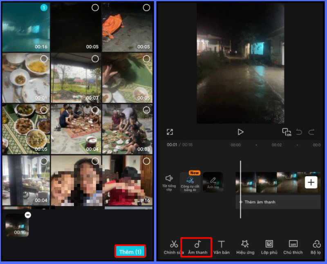This screenshot has height=264, width=327.
Task: Open the Lớp phủ overlay tool
Action: click(x=269, y=247)
